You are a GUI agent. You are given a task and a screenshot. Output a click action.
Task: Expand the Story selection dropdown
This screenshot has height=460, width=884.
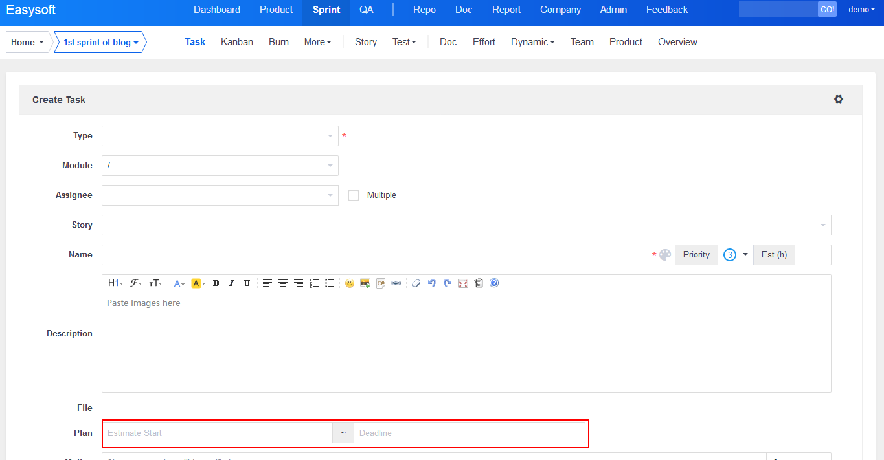[466, 225]
